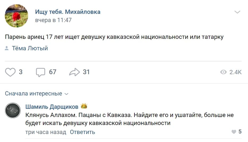248x142 pixels.
Task: Click the group's red flower avatar
Action: pyautogui.click(x=16, y=16)
